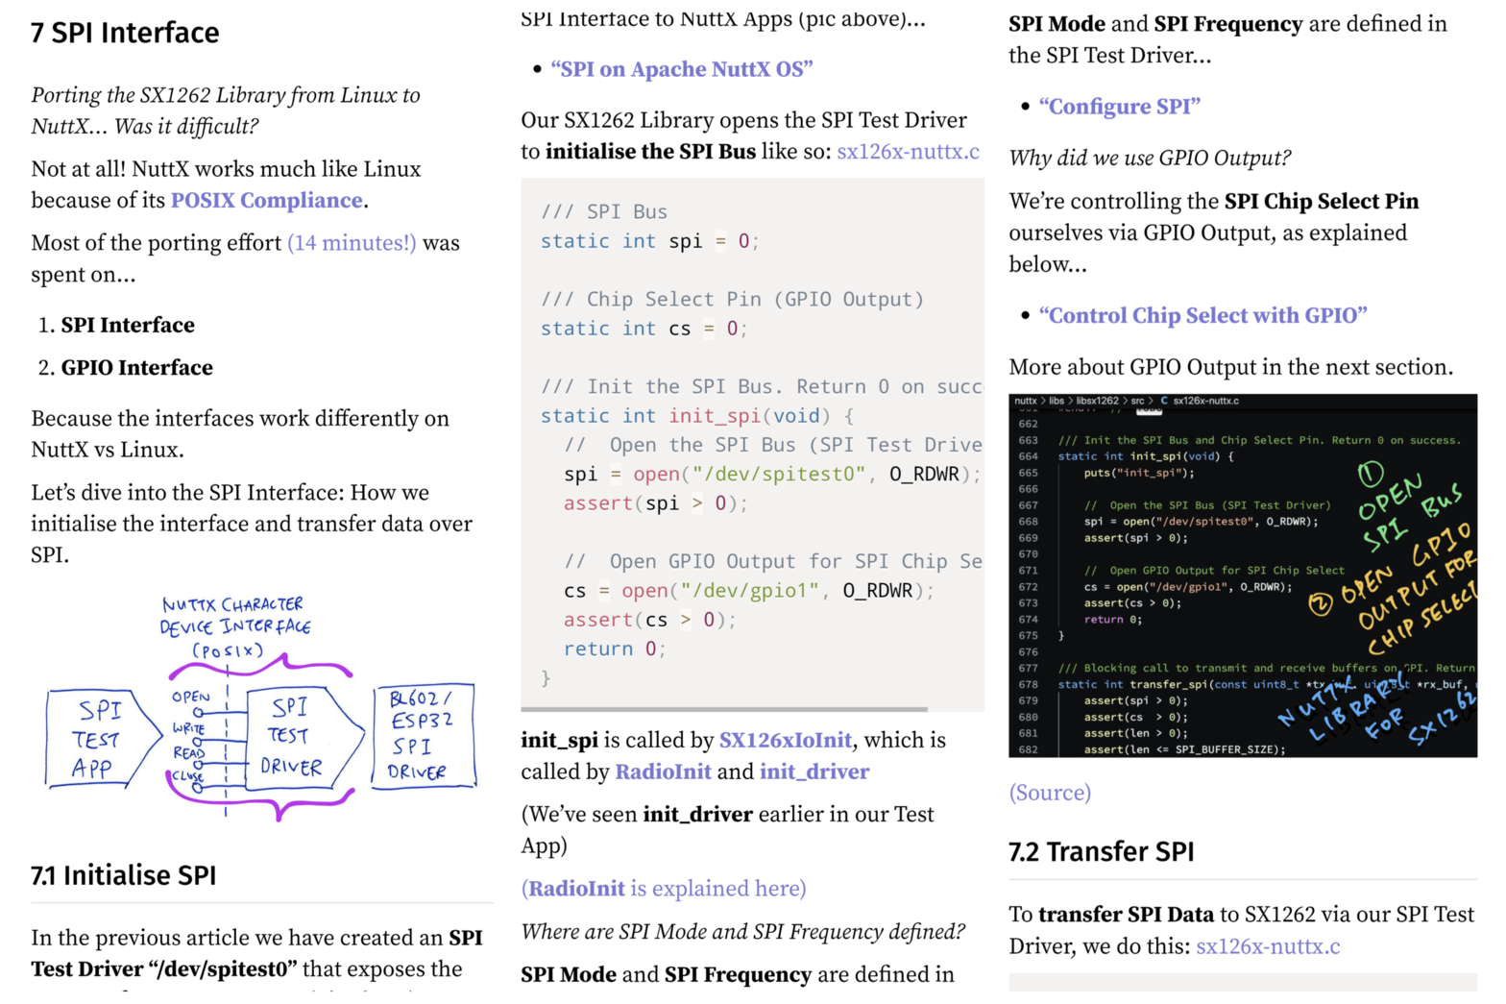Viewport: 1506px width, 1004px height.
Task: Click RadioInit link next to init_driver
Action: 663,771
